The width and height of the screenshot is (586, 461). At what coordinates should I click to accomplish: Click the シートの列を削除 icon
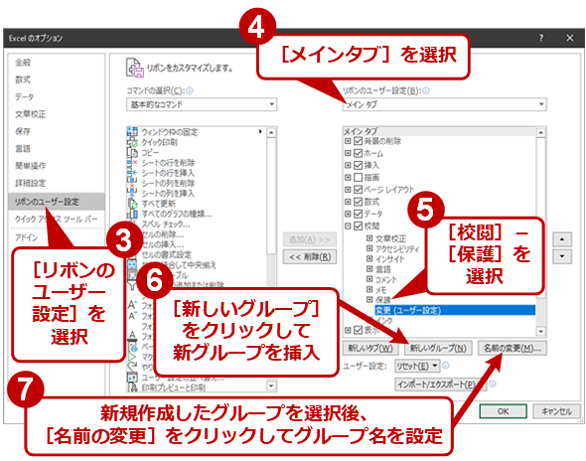coord(132,183)
